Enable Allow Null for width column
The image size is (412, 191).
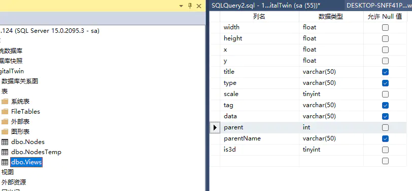385,27
